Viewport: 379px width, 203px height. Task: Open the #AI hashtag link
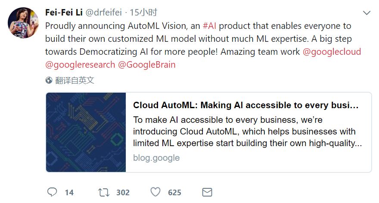[210, 26]
